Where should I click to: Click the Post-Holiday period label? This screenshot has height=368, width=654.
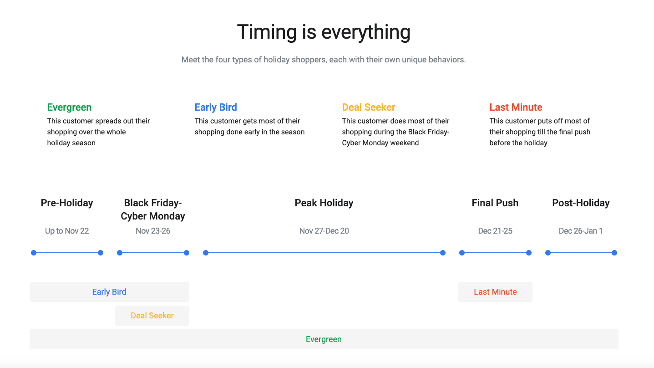[x=581, y=203]
